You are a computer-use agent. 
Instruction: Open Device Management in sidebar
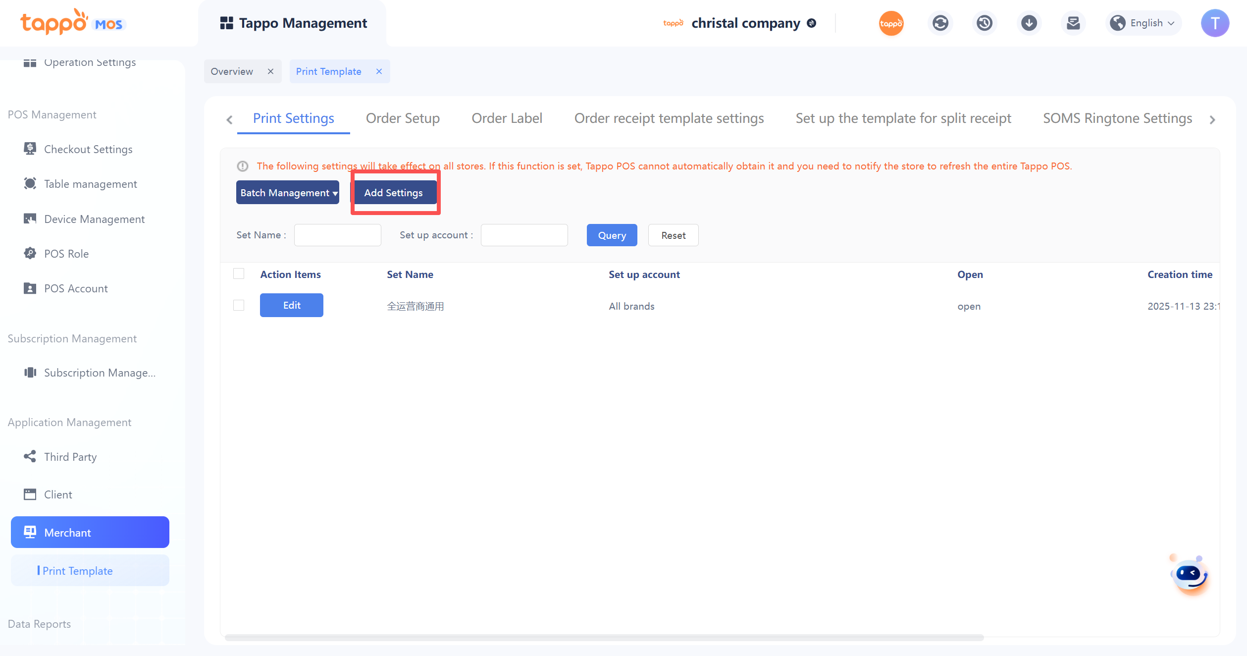click(94, 219)
